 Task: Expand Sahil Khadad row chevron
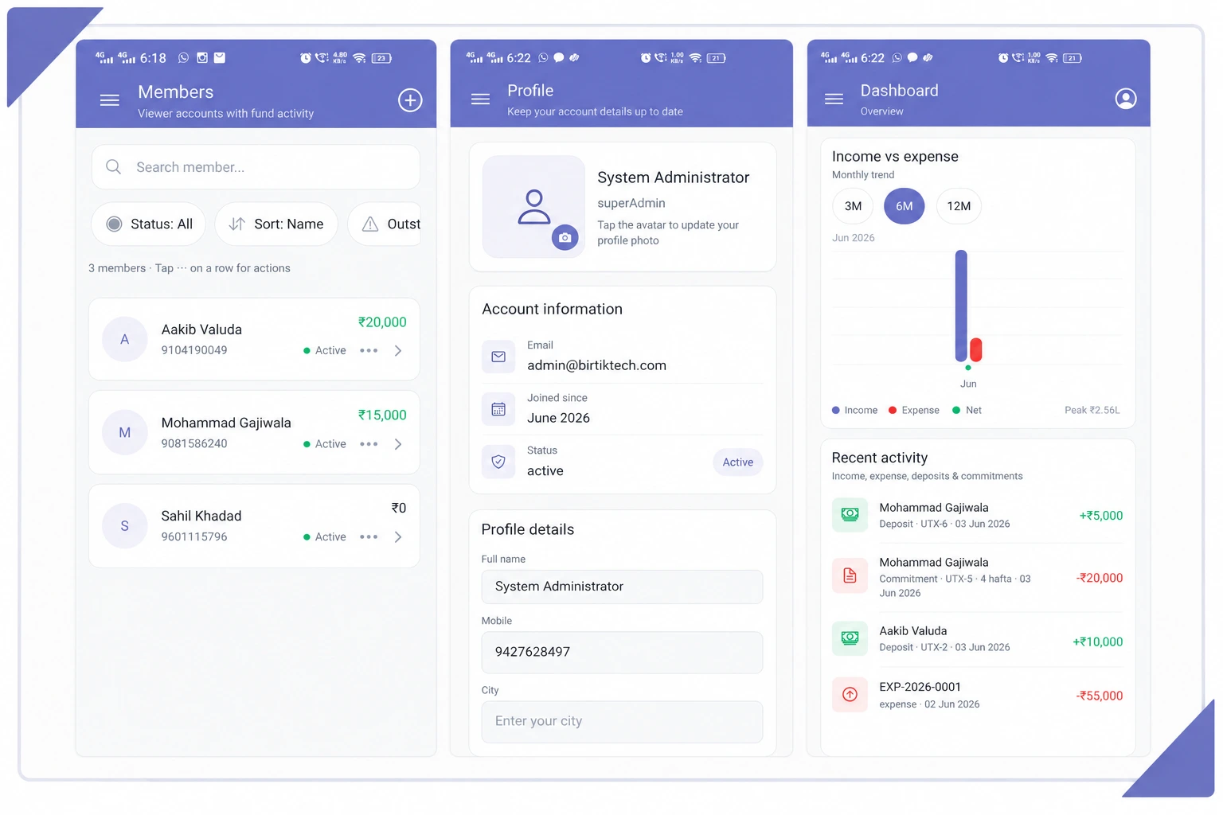(398, 537)
